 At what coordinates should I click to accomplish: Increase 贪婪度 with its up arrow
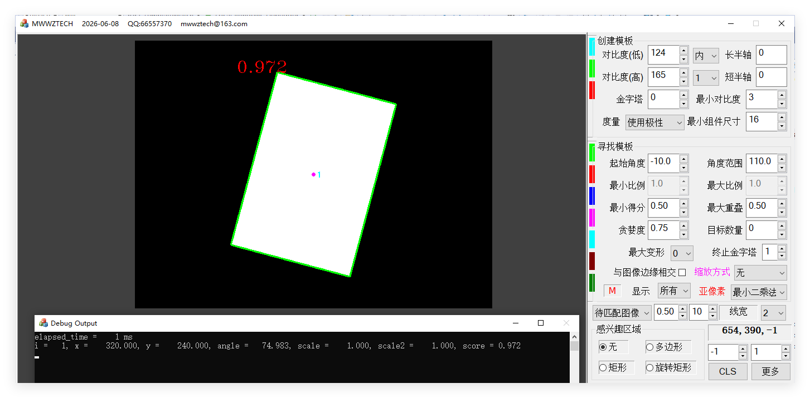pos(684,226)
